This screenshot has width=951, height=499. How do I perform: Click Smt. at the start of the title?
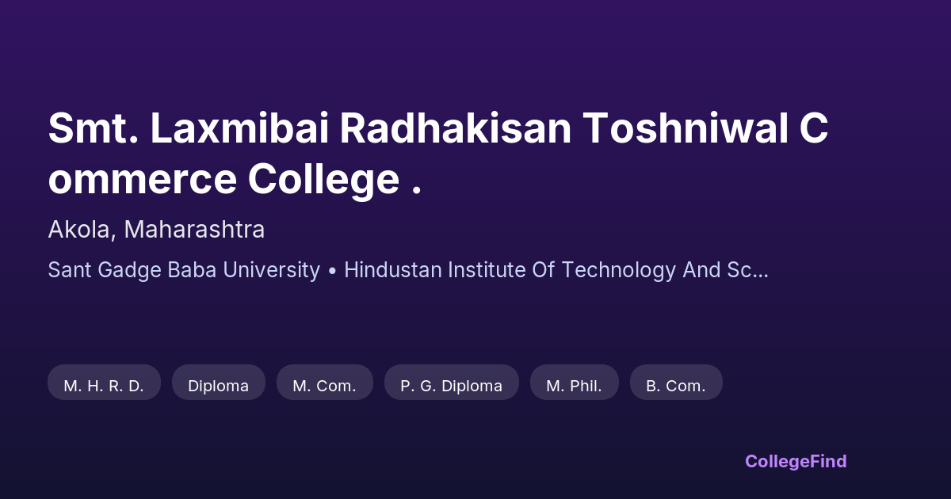(x=93, y=129)
